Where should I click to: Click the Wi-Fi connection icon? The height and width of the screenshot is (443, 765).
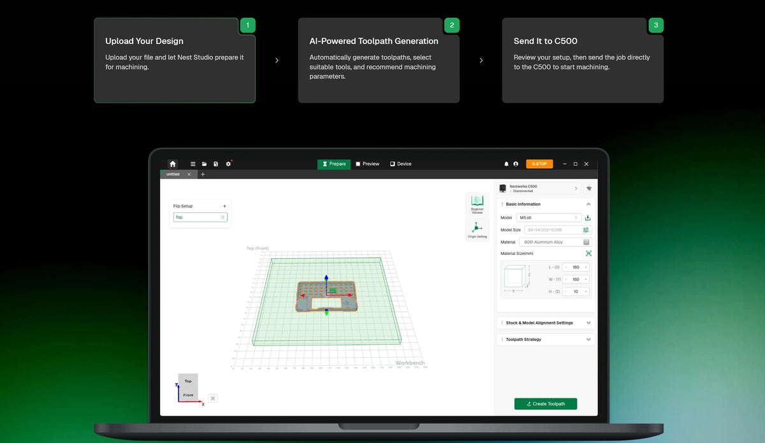tap(588, 189)
